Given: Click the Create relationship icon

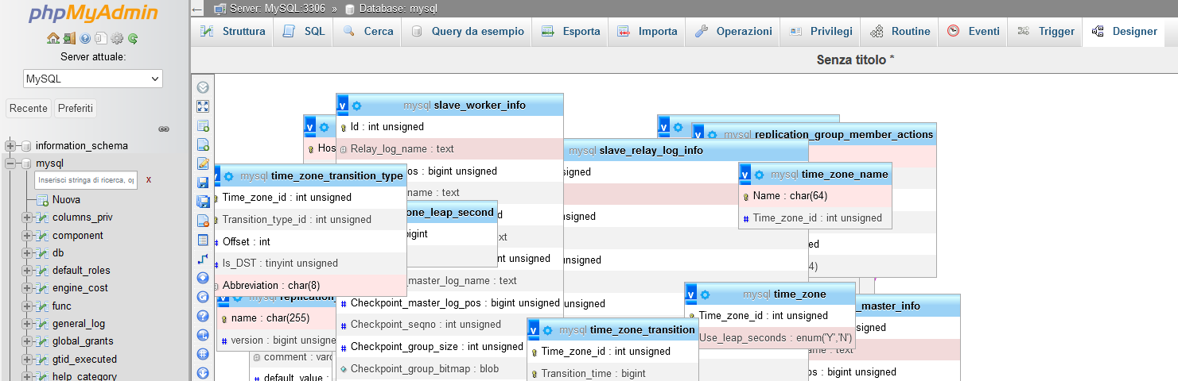Looking at the screenshot, I should click(x=203, y=259).
